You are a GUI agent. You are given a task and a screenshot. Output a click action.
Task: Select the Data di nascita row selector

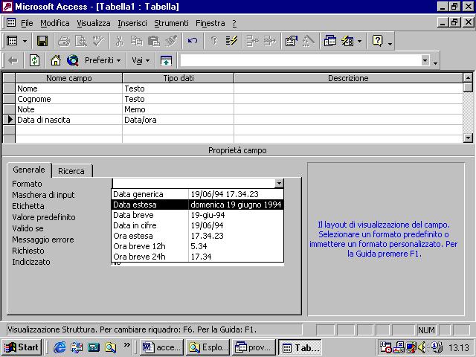click(x=9, y=120)
